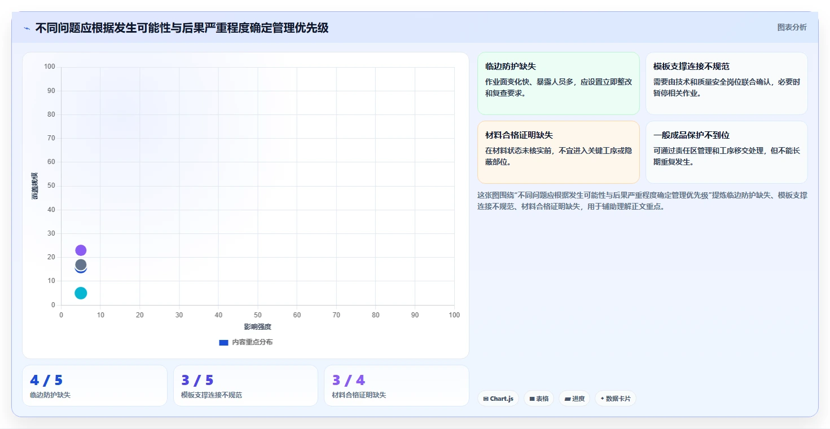
Task: Click the 3 / 4 材料合格证明缺失 stat card
Action: pos(397,386)
